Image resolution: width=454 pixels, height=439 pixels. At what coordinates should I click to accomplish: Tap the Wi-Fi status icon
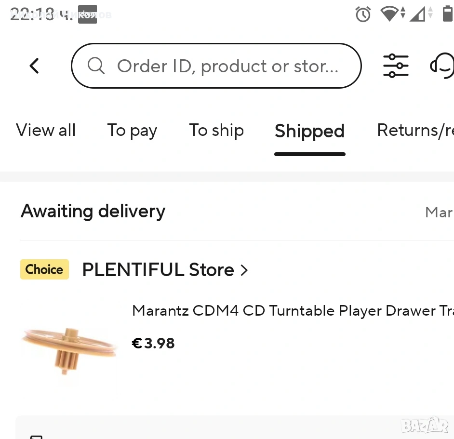pyautogui.click(x=389, y=13)
